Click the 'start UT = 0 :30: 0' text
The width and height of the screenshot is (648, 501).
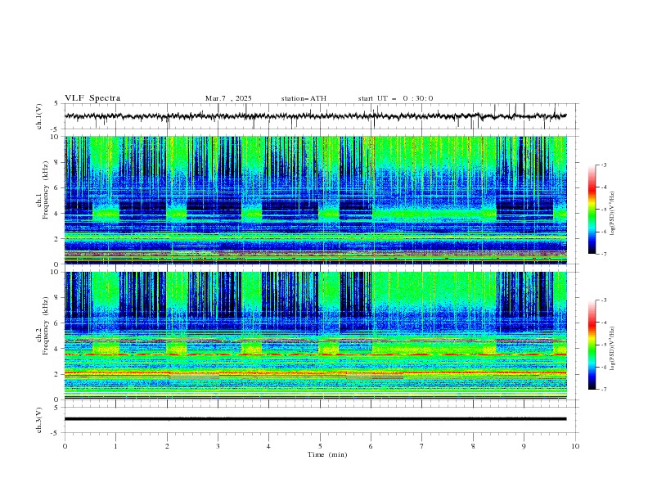point(395,98)
